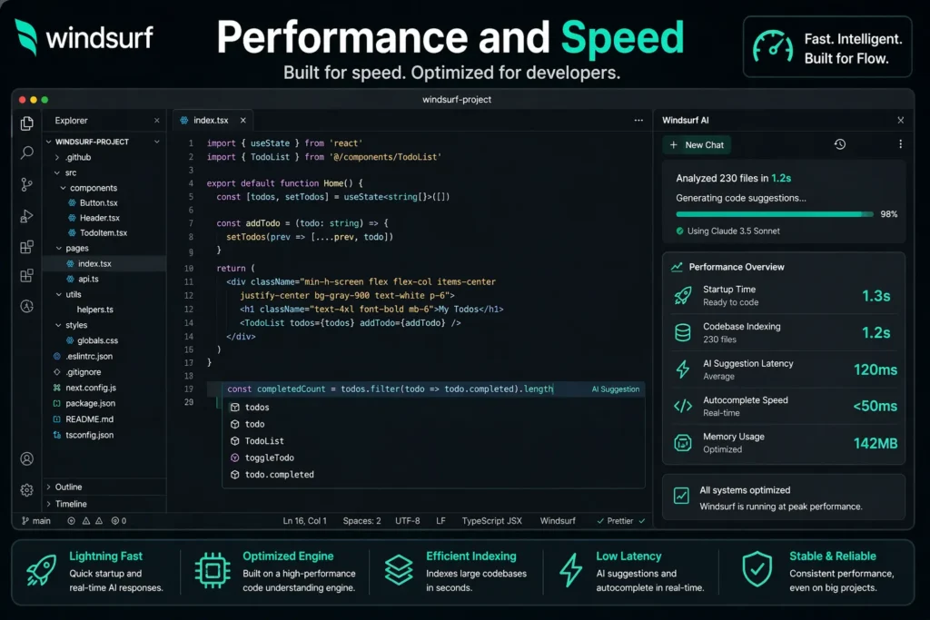The width and height of the screenshot is (930, 620).
Task: Click the Lightning Fast rocket icon
Action: [41, 570]
